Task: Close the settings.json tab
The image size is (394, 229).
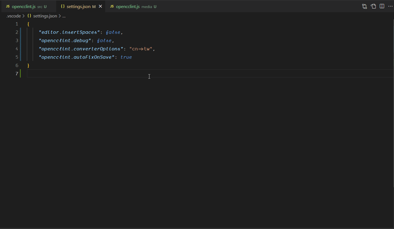Action: tap(100, 6)
